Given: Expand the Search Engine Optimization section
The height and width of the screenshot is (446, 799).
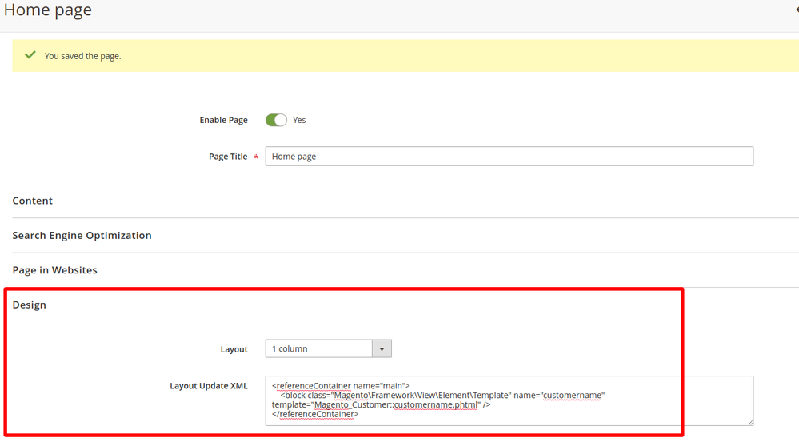Looking at the screenshot, I should tap(82, 235).
